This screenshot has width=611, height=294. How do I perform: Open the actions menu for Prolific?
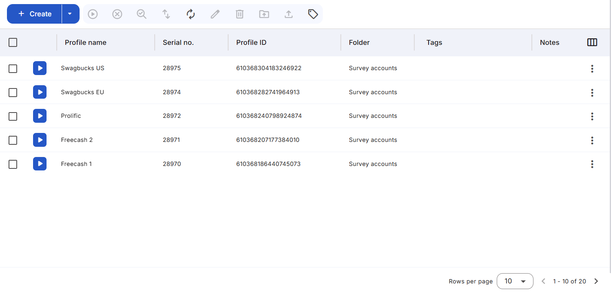tap(592, 116)
